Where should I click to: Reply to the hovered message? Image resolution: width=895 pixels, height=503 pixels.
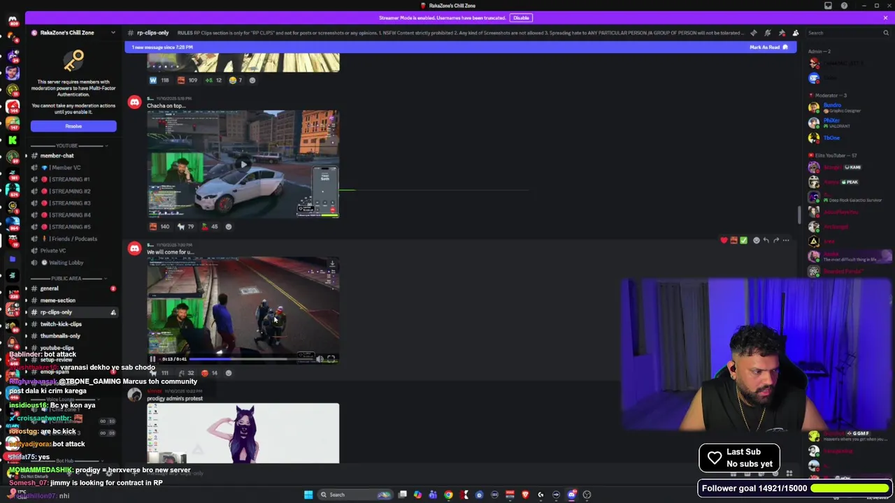click(766, 240)
